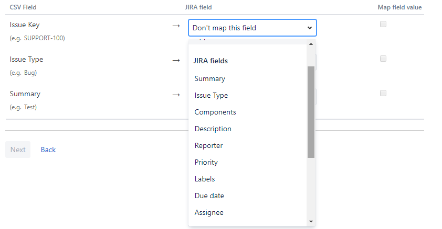442x229 pixels.
Task: Pick Components option from the list
Action: point(215,112)
